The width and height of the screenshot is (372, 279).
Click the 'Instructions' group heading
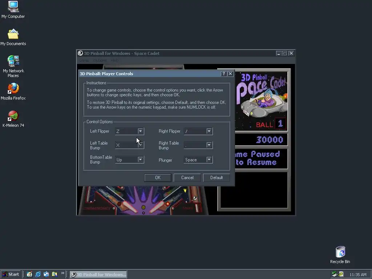pyautogui.click(x=96, y=83)
